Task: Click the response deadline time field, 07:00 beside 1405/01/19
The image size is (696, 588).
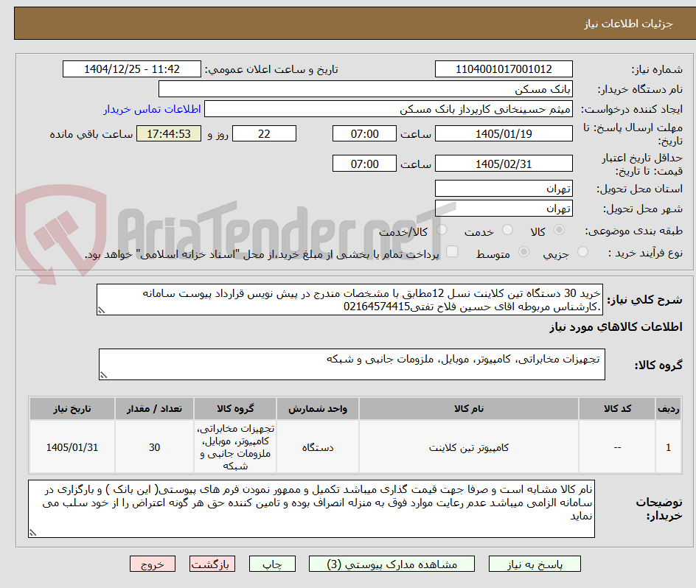Action: 364,133
